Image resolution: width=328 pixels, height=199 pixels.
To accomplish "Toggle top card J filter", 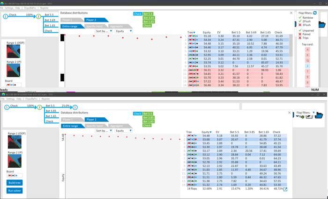I will coord(307,66).
